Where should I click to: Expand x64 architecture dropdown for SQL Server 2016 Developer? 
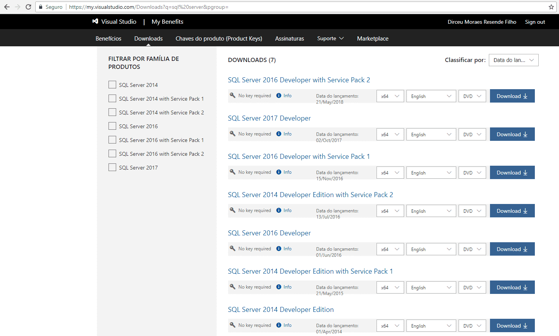pyautogui.click(x=390, y=249)
